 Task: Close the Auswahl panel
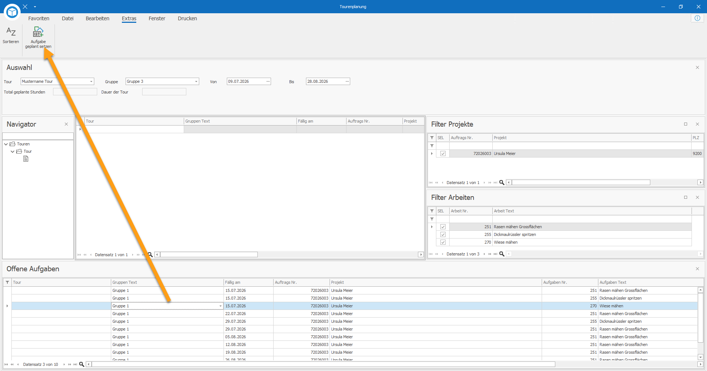(x=697, y=67)
